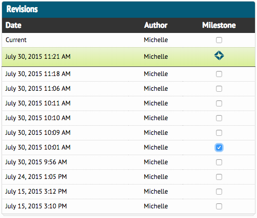Enable milestone for July 15 3:12 PM
The image size is (257, 218).
[219, 192]
